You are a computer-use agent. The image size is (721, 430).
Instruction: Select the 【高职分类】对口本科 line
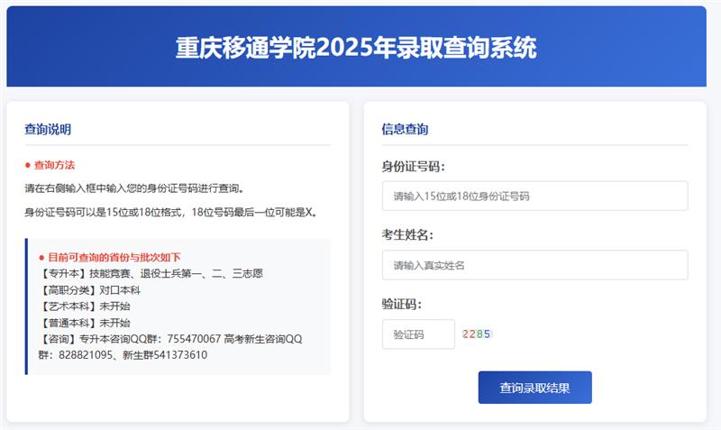(89, 290)
